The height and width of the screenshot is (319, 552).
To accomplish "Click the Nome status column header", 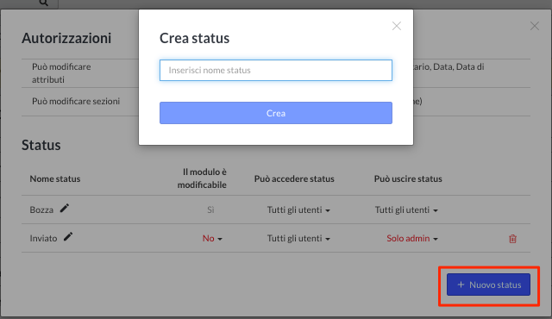I will tap(55, 178).
